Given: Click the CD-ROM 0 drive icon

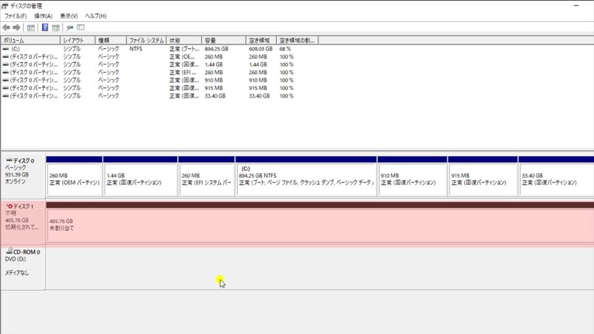Looking at the screenshot, I should click(9, 250).
